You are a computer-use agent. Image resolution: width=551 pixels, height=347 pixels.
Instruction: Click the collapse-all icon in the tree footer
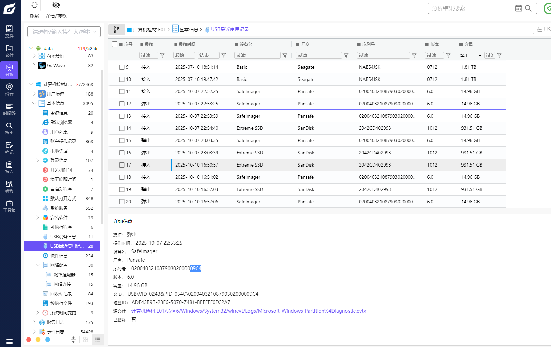73,340
